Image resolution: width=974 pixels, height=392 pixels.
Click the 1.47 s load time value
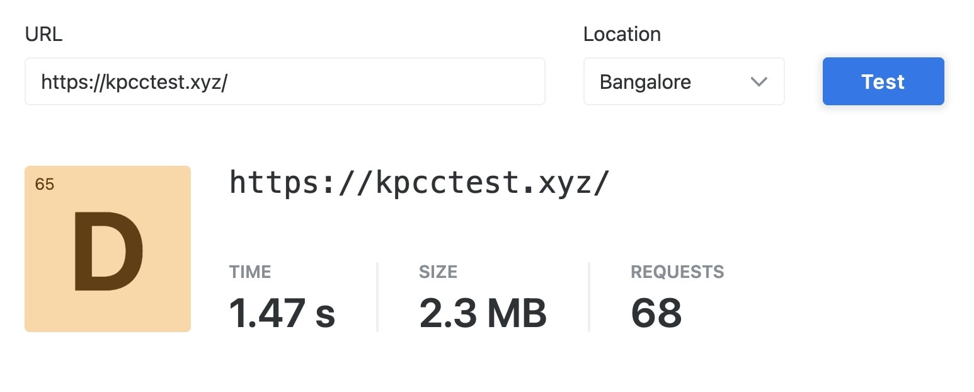[x=282, y=310]
